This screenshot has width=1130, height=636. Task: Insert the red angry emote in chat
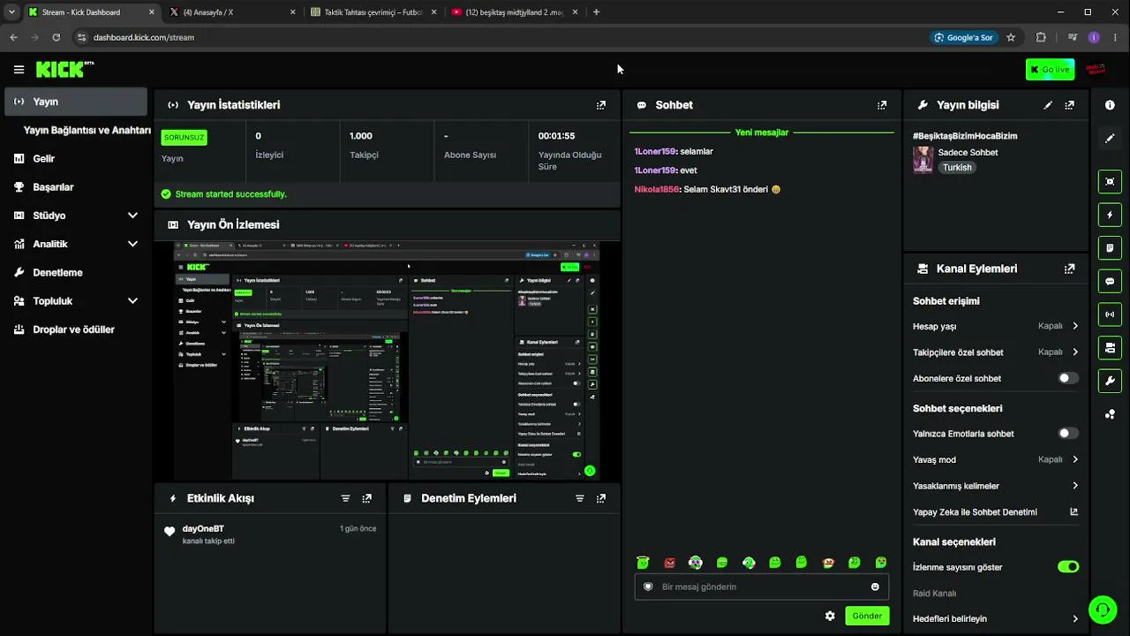click(669, 563)
